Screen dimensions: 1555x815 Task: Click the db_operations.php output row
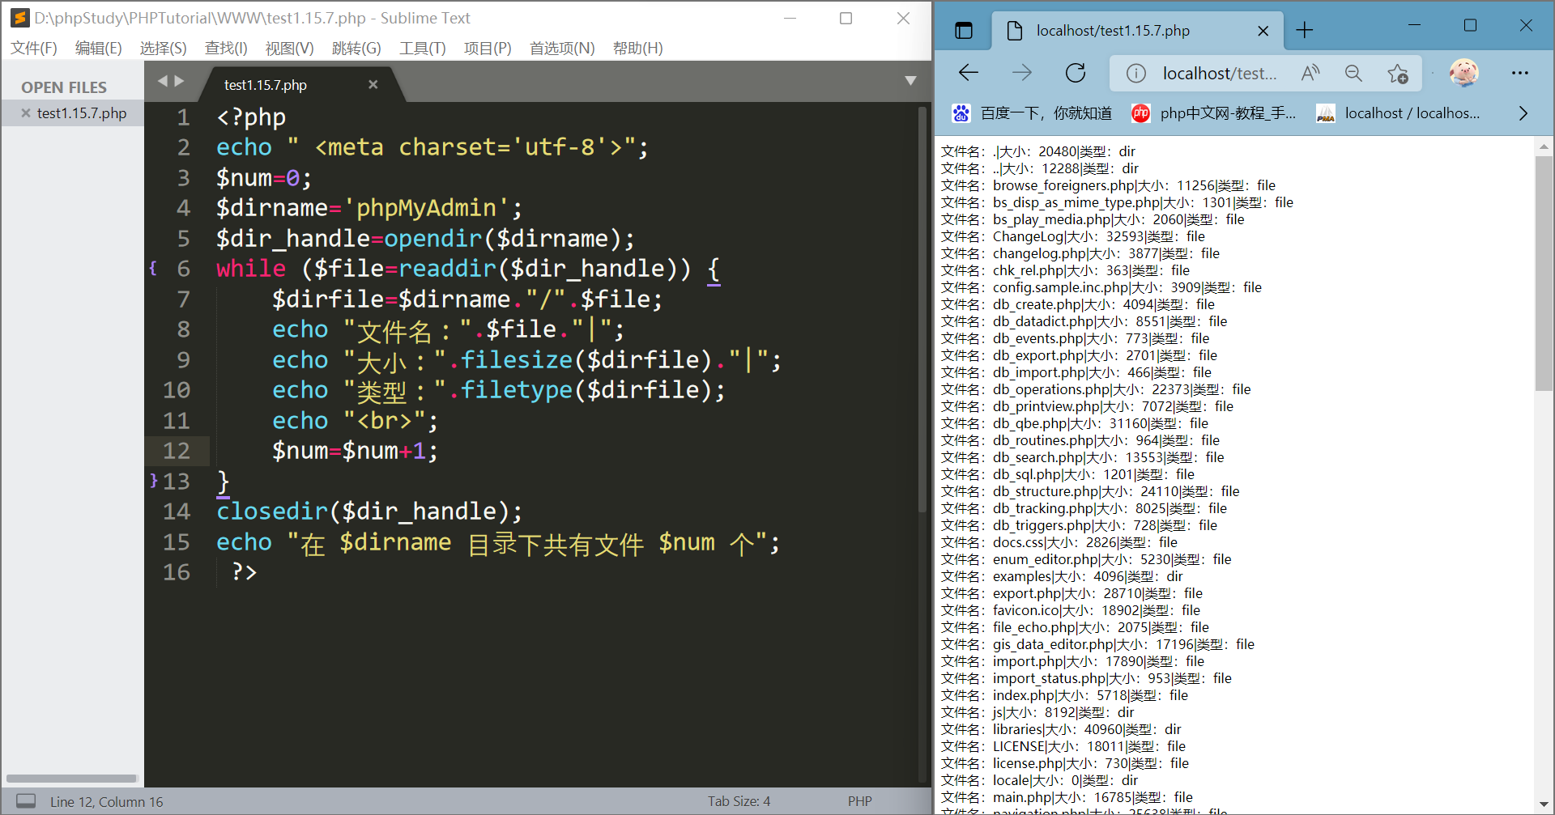pos(1096,389)
